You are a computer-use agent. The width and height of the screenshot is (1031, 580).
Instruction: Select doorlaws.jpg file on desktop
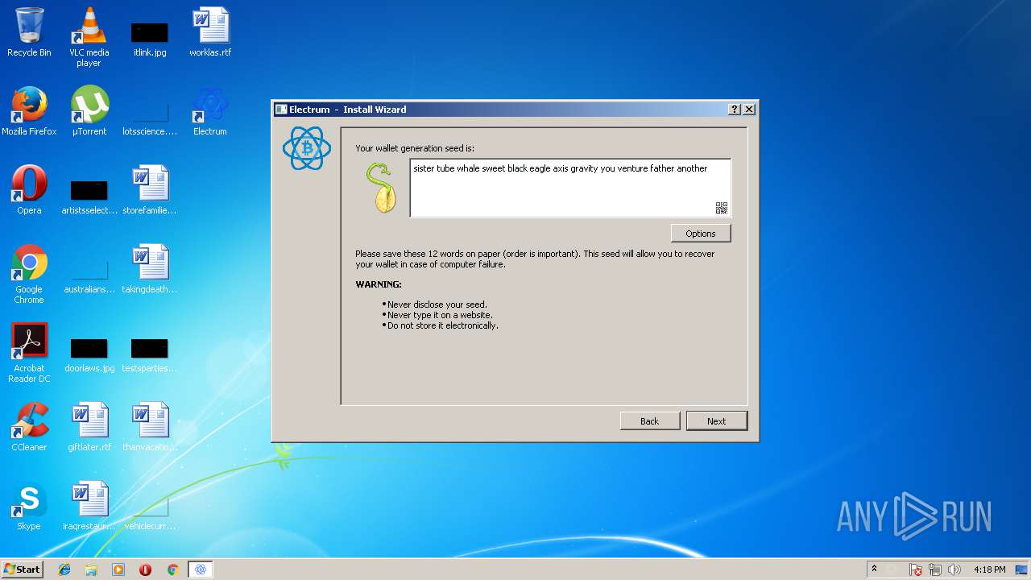click(x=89, y=356)
